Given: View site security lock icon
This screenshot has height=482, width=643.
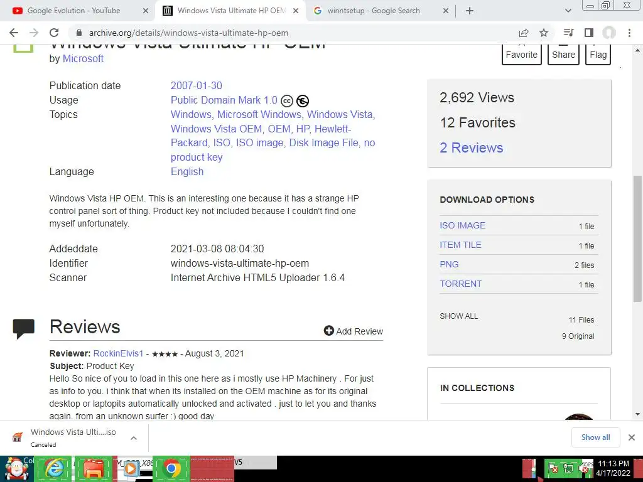Looking at the screenshot, I should 79,33.
